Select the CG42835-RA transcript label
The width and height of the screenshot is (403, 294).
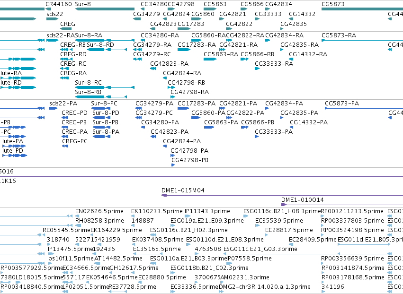pos(299,44)
